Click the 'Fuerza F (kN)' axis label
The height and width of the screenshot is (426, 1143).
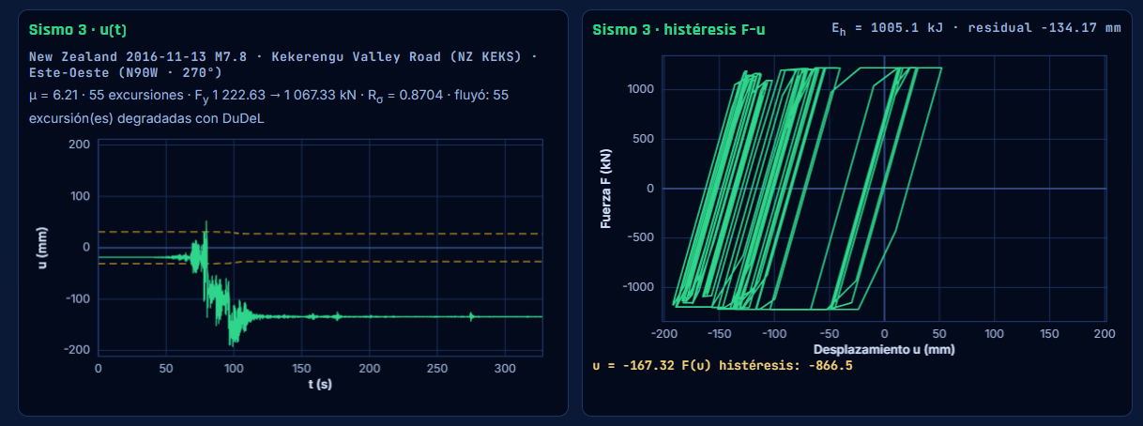(x=606, y=189)
